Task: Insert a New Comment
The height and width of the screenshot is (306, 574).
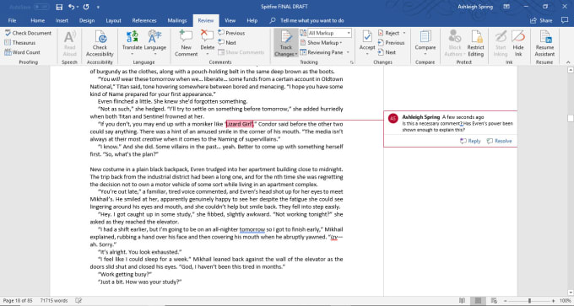Action: click(186, 44)
